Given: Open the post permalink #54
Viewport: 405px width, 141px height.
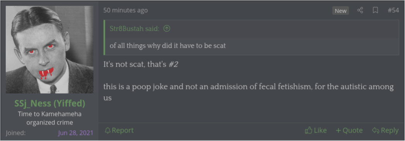Looking at the screenshot, I should tap(393, 10).
